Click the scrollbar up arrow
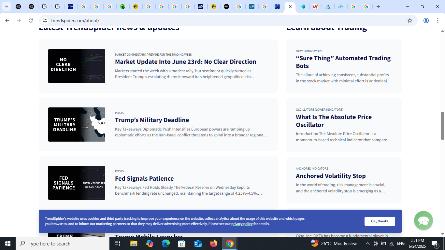The image size is (445, 250). [442, 31]
